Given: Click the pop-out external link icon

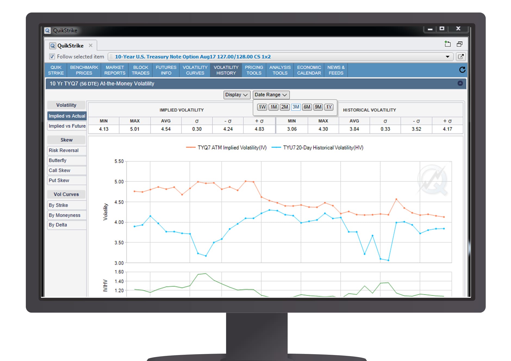Looking at the screenshot, I should pos(461,57).
